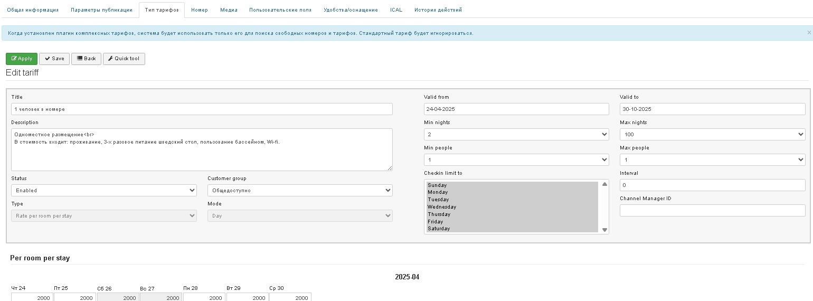Focus the Valid from date field

pos(516,109)
